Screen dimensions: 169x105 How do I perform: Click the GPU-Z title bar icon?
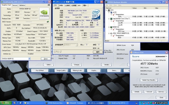click(x=2, y=2)
